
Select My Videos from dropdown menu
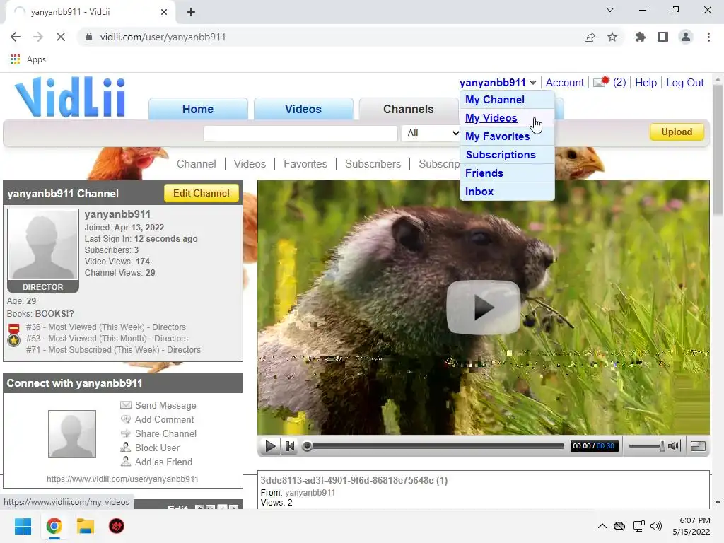click(491, 118)
